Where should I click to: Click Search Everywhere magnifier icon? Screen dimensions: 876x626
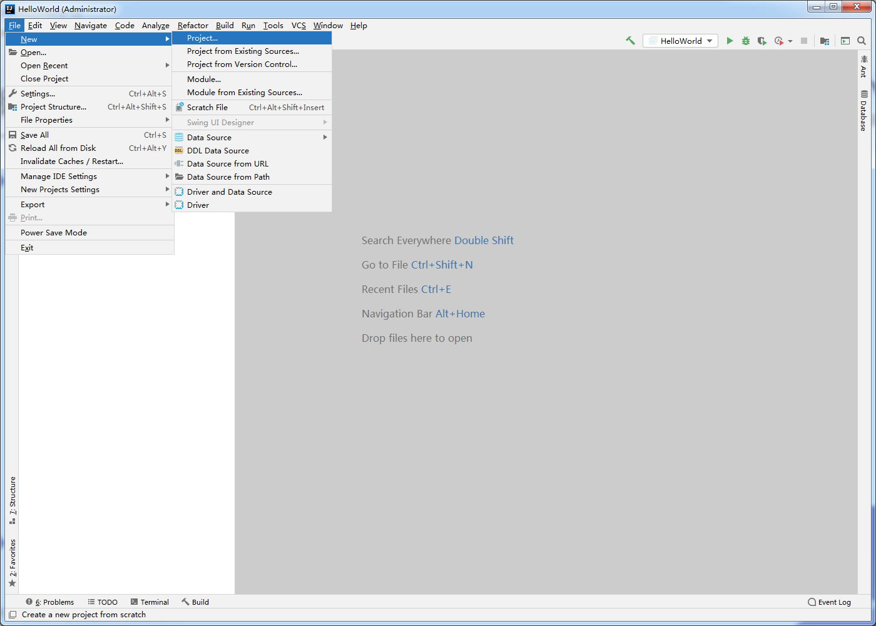[862, 41]
